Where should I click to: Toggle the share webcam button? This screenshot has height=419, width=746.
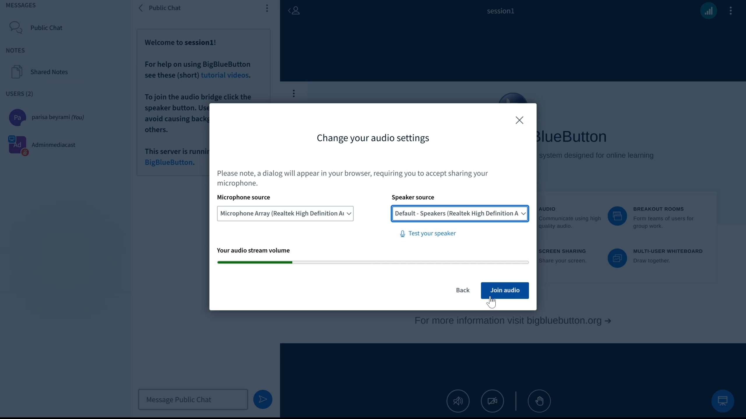tap(492, 401)
